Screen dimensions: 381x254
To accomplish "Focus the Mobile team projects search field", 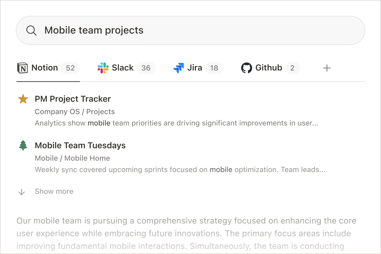I will [x=190, y=30].
